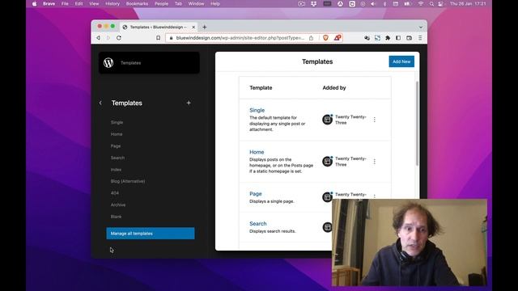Image resolution: width=518 pixels, height=291 pixels.
Task: Open the tab search dropdown chevron
Action: 421,27
